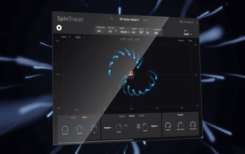Open the 06 Vortex Wipers preset name
Image resolution: width=245 pixels, height=154 pixels.
pyautogui.click(x=129, y=20)
